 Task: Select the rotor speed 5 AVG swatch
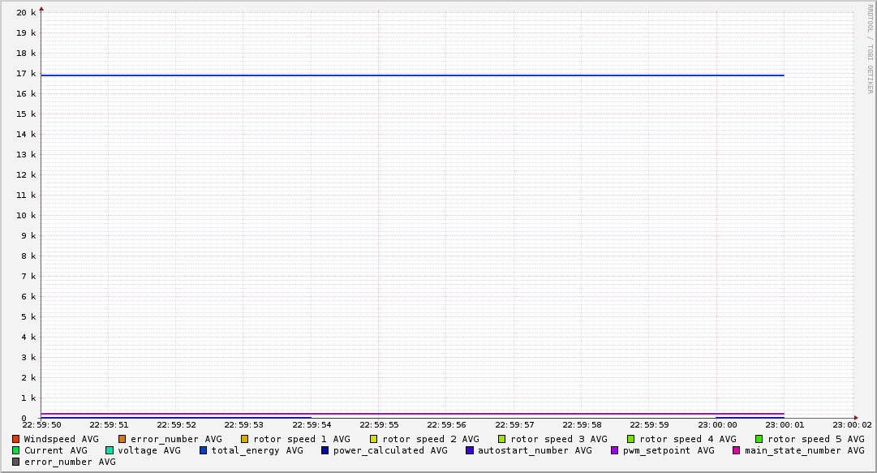759,439
